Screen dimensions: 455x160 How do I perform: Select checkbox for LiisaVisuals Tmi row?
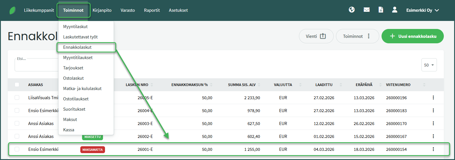(17, 97)
